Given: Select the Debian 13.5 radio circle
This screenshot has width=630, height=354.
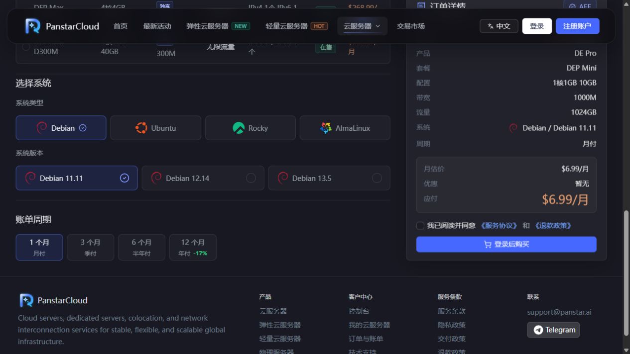Looking at the screenshot, I should coord(377,178).
